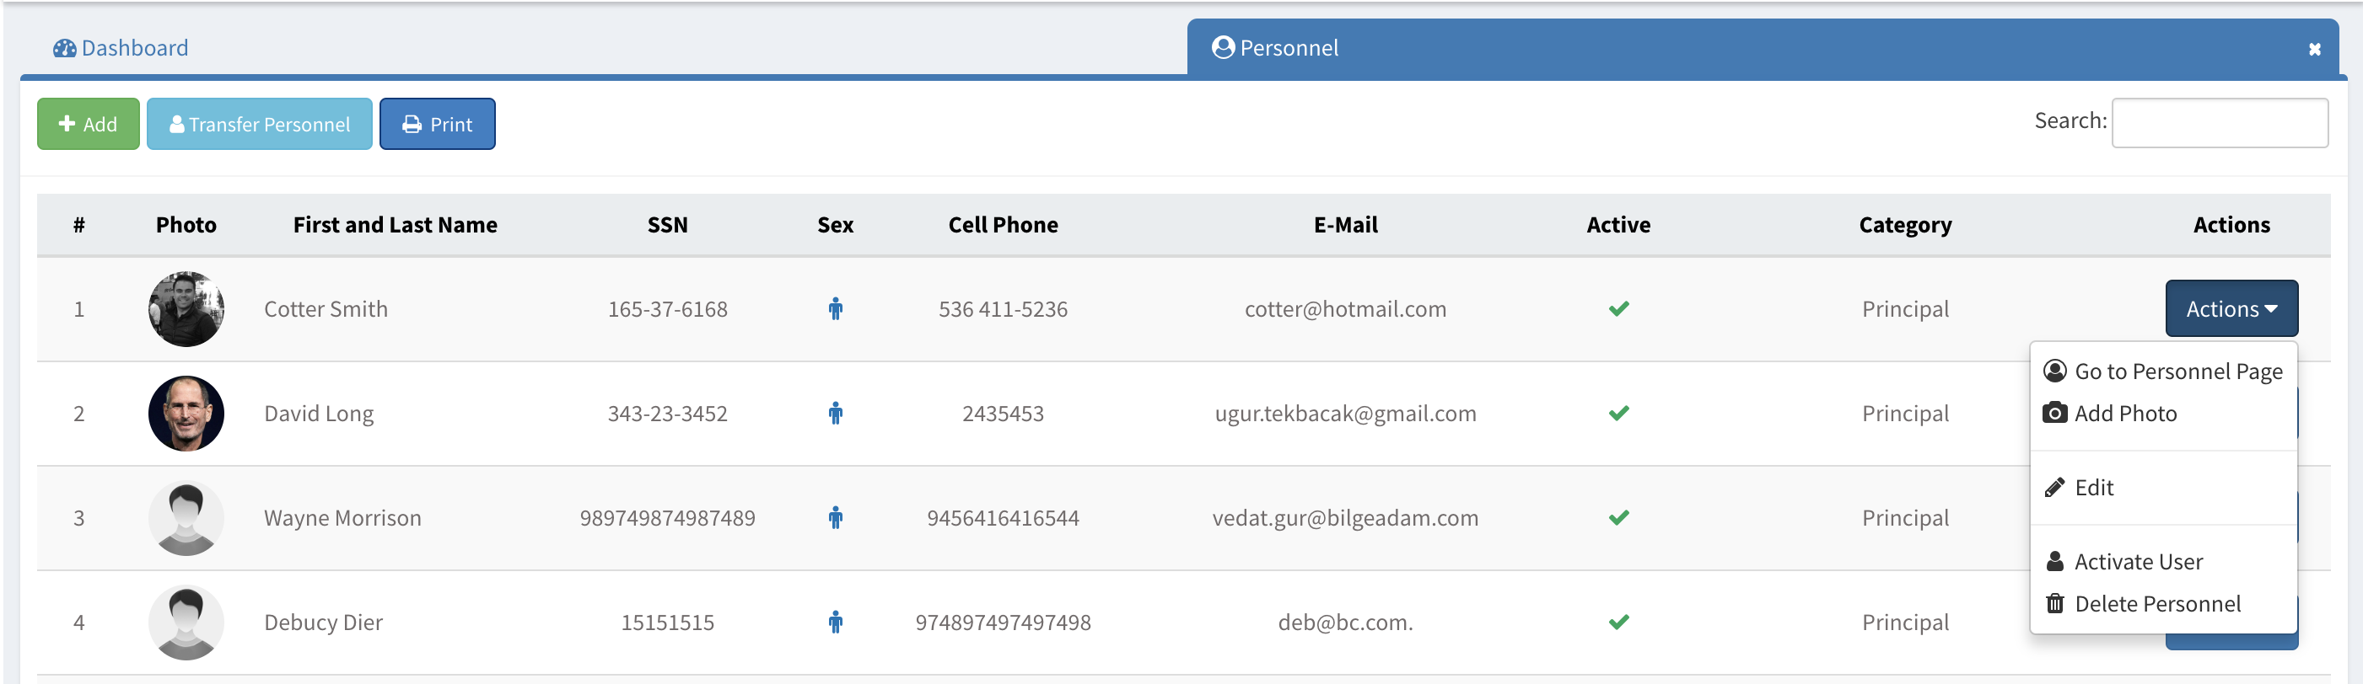This screenshot has width=2363, height=684.
Task: Click the Dashboard gauge icon
Action: click(64, 49)
